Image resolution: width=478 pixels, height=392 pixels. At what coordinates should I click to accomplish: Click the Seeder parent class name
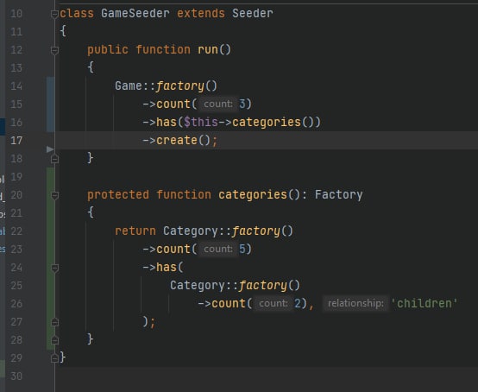pyautogui.click(x=253, y=14)
